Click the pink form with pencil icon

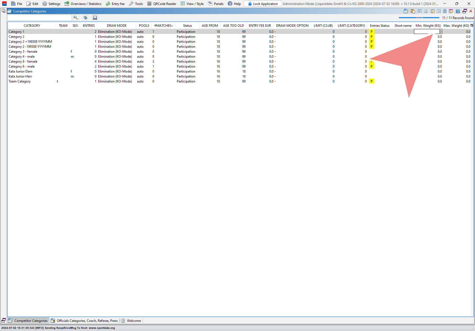coord(451,11)
